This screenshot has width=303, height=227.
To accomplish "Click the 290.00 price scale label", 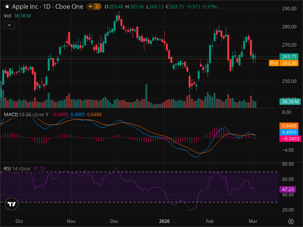I will [x=289, y=9].
